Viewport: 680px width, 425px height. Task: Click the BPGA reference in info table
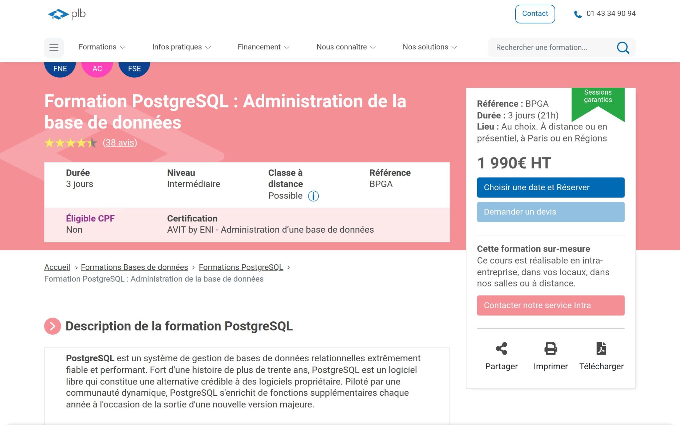point(381,184)
